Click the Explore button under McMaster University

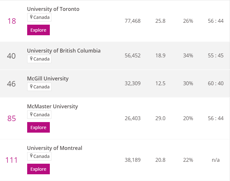38,127
